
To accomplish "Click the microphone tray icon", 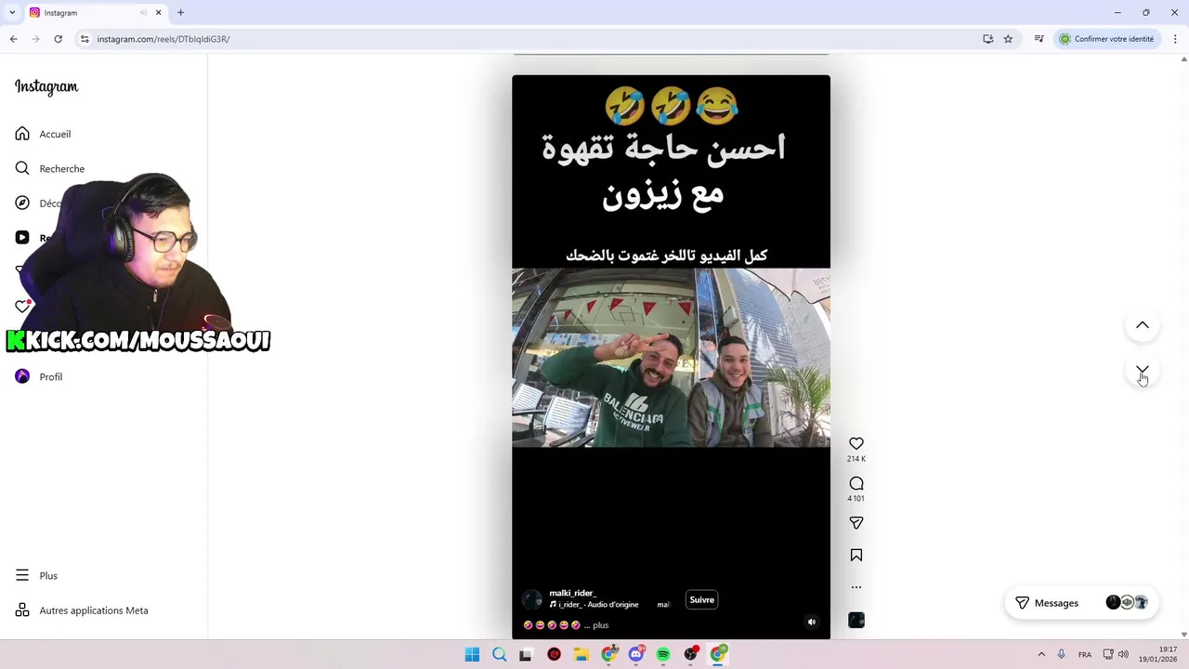I will click(x=1061, y=654).
